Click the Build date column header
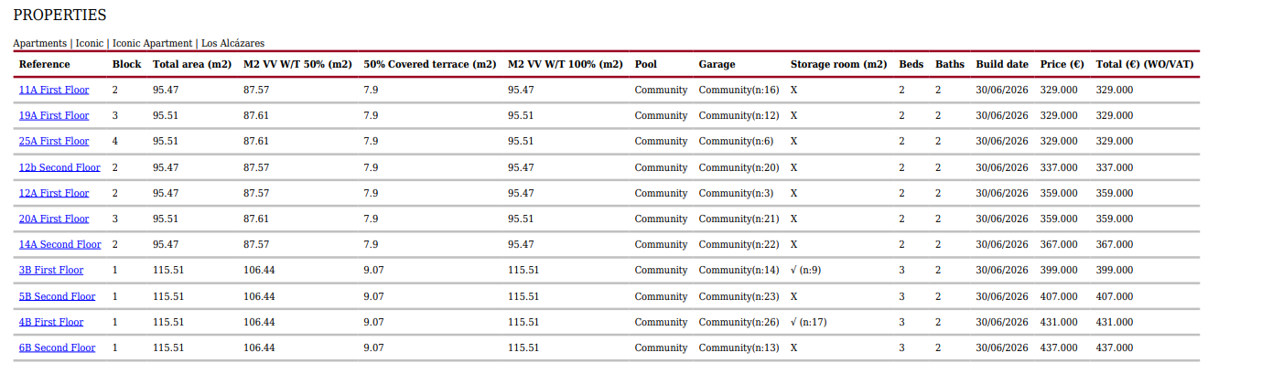 1001,64
